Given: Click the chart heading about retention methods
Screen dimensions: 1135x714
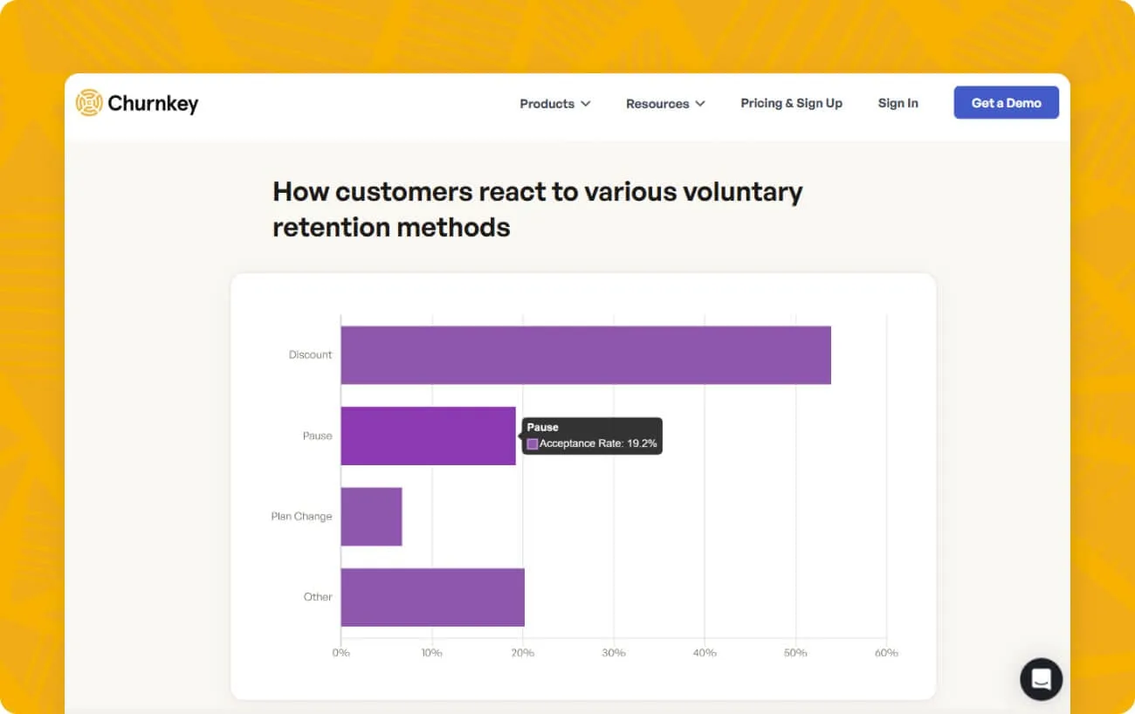Looking at the screenshot, I should [538, 209].
